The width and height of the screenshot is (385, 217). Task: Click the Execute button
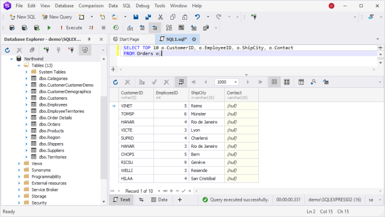tap(71, 28)
